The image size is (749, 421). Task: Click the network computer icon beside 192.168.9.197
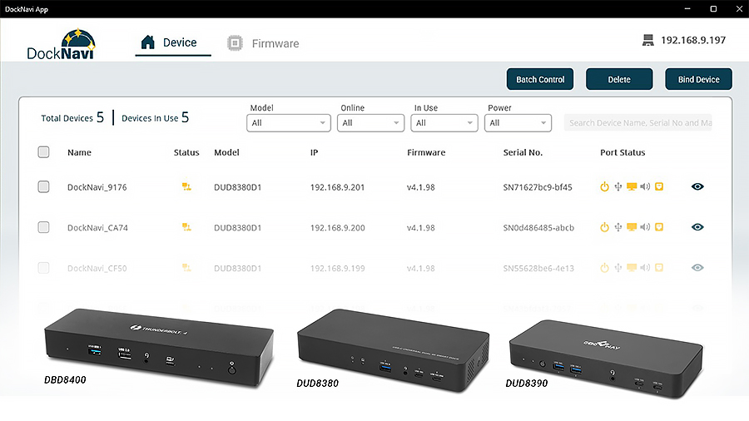[x=647, y=41]
